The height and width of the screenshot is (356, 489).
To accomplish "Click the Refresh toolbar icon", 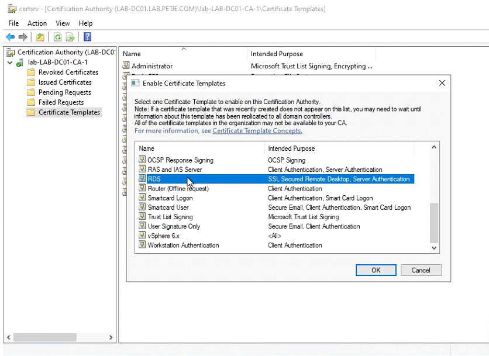I will pyautogui.click(x=57, y=37).
